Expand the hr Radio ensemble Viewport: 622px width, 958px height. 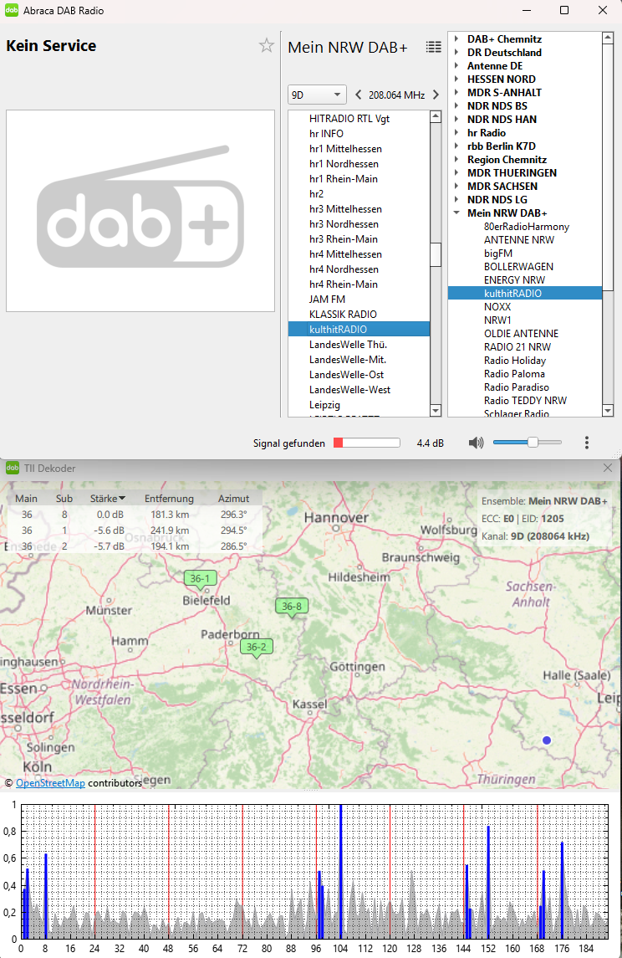coord(456,133)
